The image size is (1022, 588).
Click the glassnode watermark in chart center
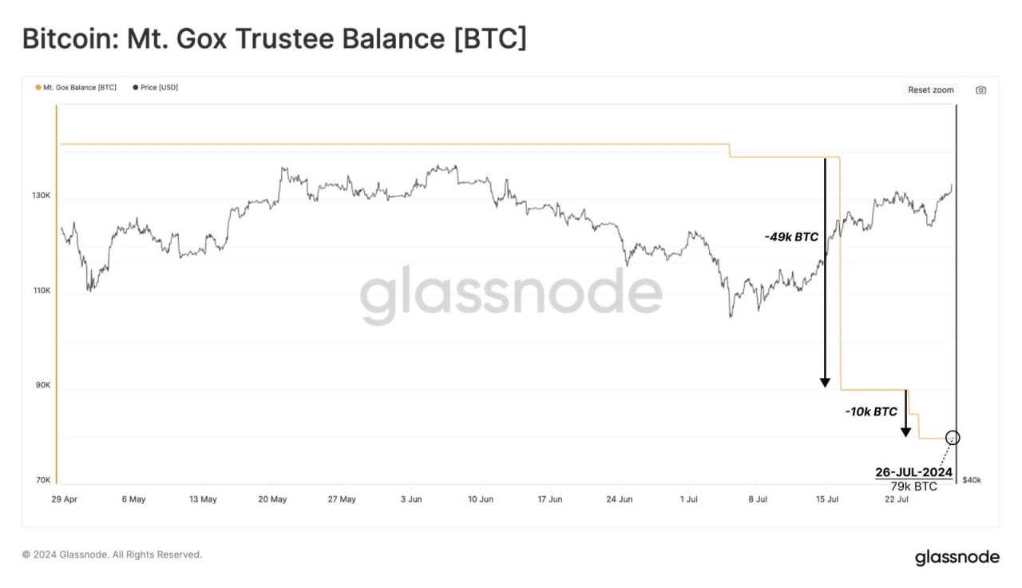[511, 293]
